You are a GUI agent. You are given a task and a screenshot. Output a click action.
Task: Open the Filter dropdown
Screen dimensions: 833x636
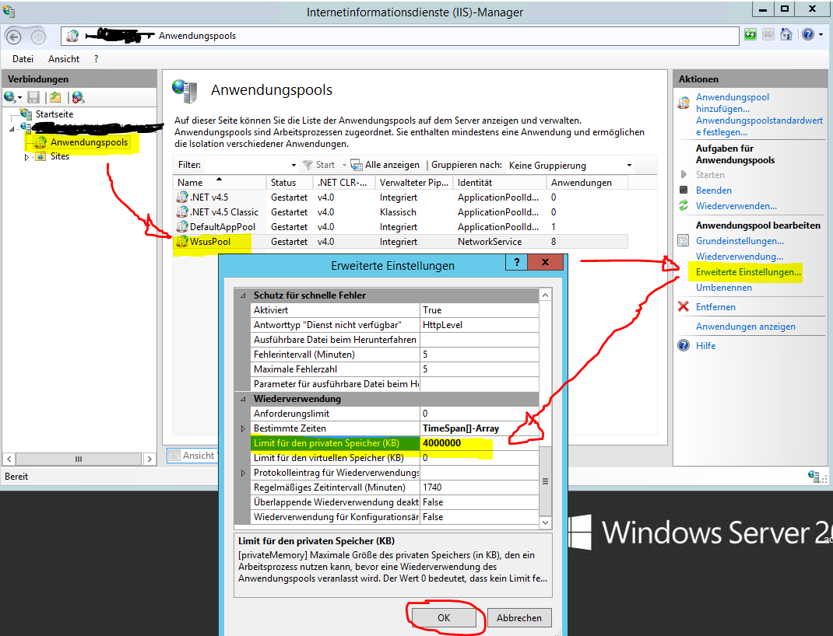pyautogui.click(x=293, y=165)
